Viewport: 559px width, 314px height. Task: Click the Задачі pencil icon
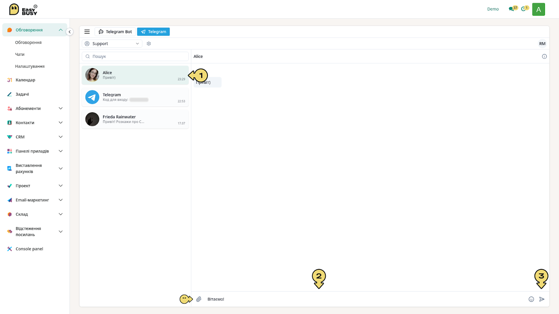9,94
